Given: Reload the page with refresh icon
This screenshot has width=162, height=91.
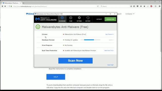Looking at the screenshot, I should pyautogui.click(x=98, y=6).
